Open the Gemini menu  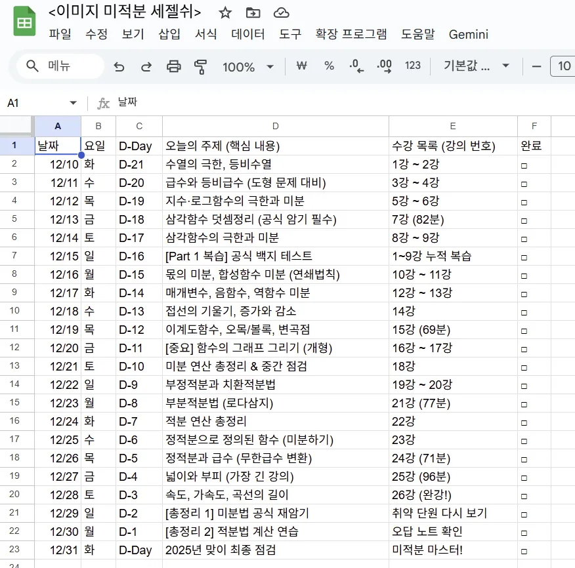(x=468, y=35)
